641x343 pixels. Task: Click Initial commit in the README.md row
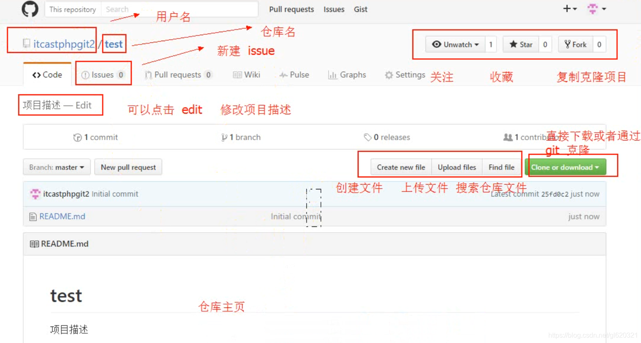click(x=296, y=216)
